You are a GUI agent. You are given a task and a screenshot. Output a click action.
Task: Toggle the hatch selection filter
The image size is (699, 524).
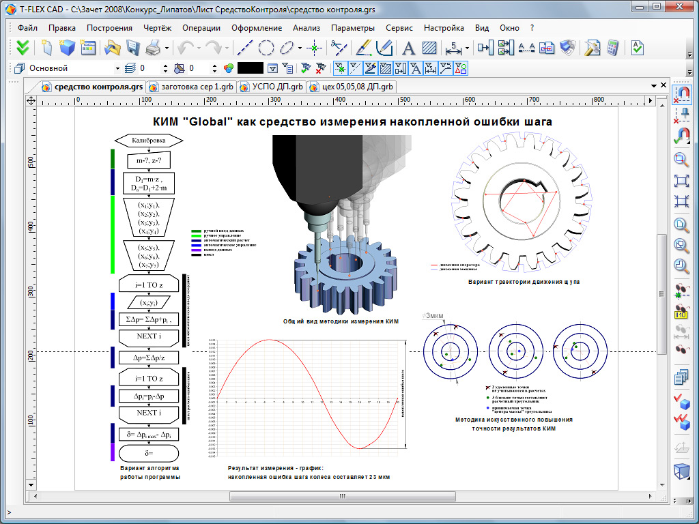385,68
